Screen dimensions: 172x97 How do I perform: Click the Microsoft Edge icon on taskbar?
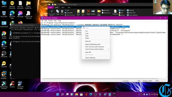coord(91,94)
